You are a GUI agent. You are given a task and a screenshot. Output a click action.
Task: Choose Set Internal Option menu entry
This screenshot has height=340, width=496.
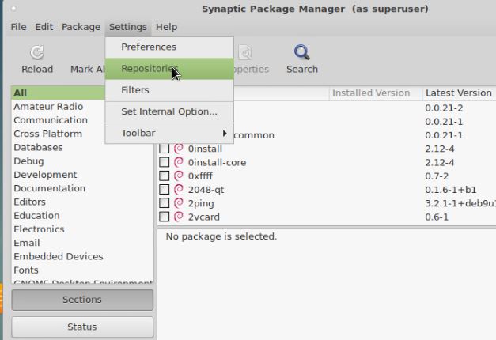[168, 111]
